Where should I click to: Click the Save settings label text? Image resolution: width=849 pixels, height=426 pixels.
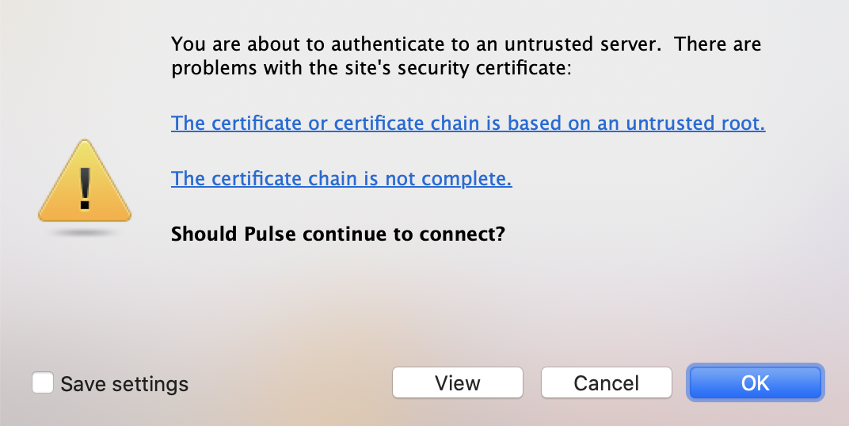[124, 385]
